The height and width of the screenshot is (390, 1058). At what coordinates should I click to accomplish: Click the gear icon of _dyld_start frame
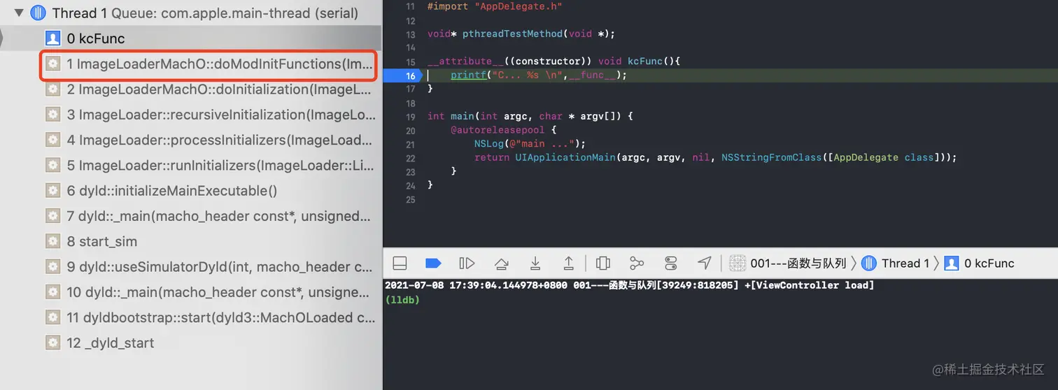pos(52,342)
